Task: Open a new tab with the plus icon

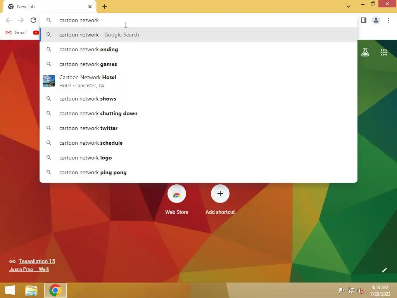Action: (105, 7)
